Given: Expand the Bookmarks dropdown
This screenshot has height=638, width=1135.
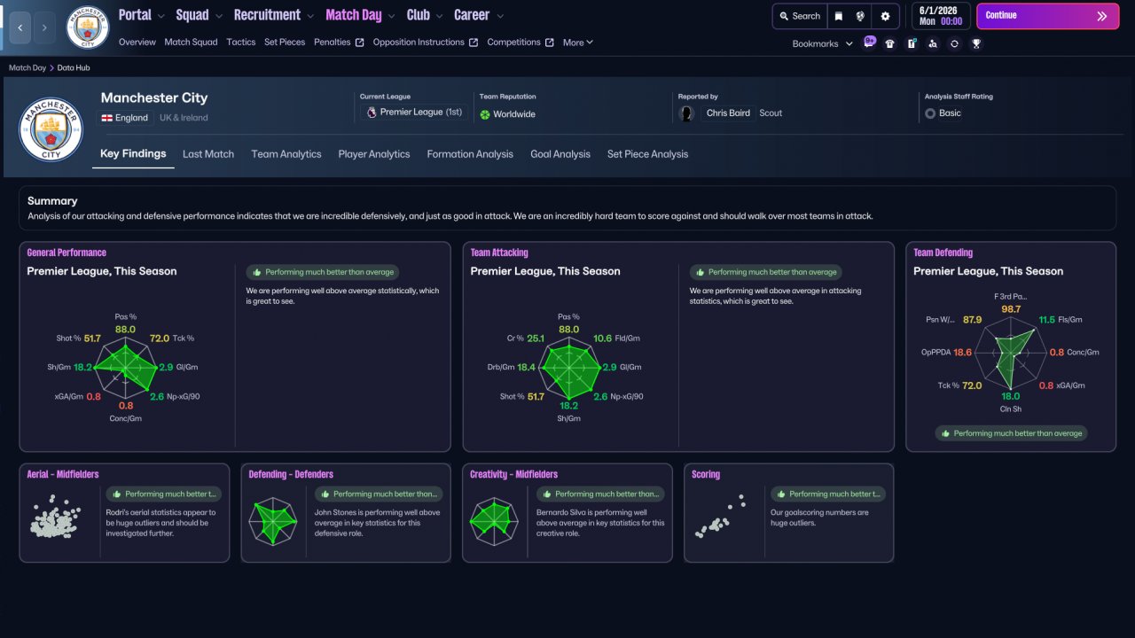Looking at the screenshot, I should (823, 43).
